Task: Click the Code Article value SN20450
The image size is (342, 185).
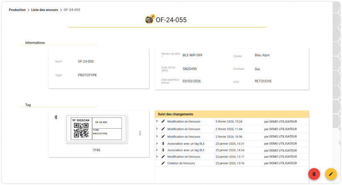Action: (190, 69)
